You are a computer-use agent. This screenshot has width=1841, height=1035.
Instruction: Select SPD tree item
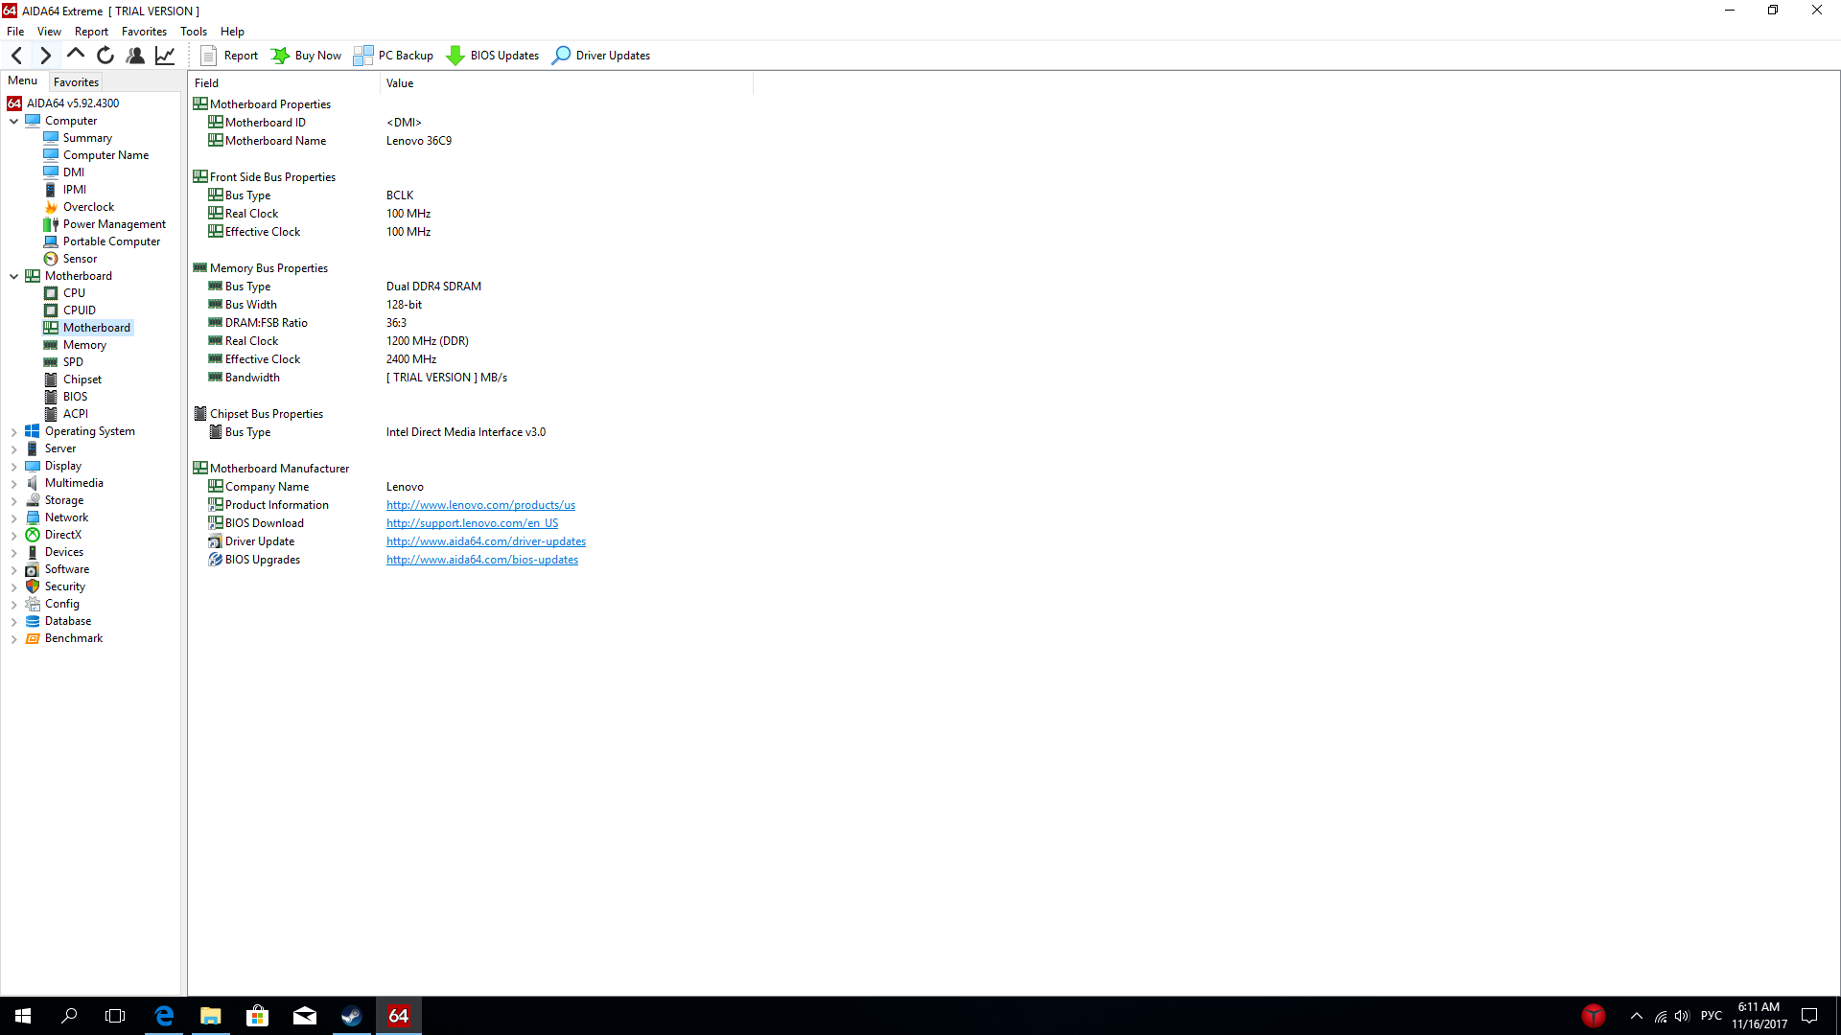pos(73,362)
